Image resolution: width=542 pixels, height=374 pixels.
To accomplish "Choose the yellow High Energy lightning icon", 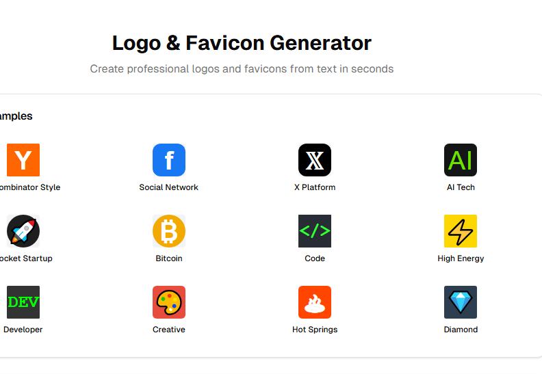I will point(461,231).
